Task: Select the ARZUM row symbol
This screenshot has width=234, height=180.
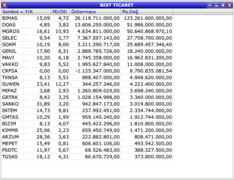Action: tap(11, 137)
